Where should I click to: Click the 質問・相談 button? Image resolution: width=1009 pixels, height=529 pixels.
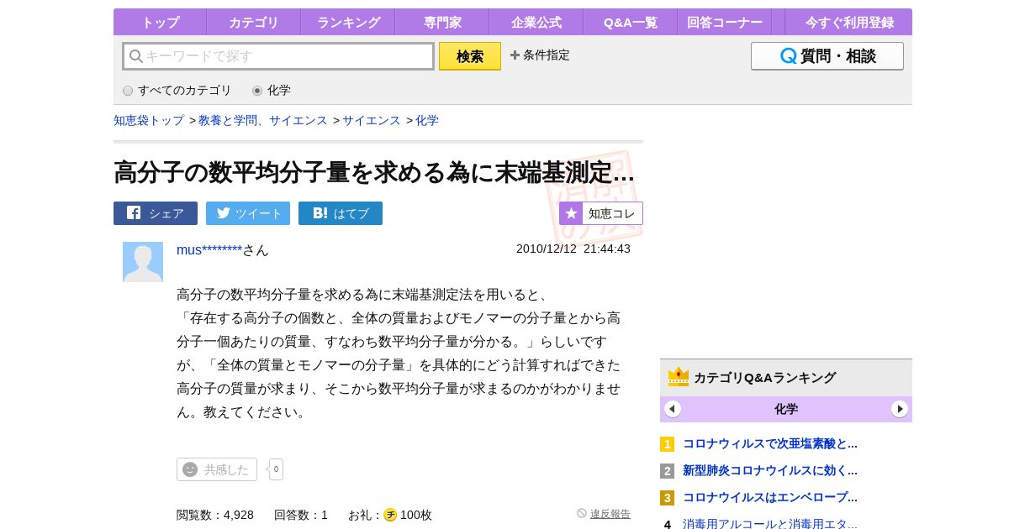827,56
